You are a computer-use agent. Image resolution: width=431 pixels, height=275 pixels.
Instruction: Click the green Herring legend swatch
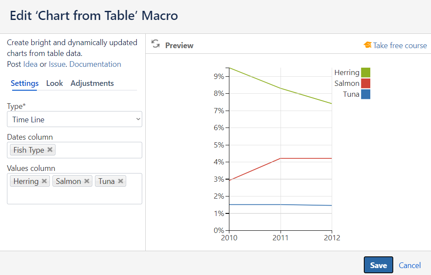point(366,72)
